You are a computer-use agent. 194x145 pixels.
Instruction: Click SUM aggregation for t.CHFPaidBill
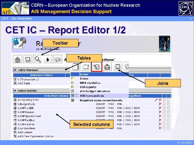tap(137, 108)
